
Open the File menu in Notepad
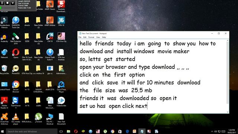[x=80, y=37]
